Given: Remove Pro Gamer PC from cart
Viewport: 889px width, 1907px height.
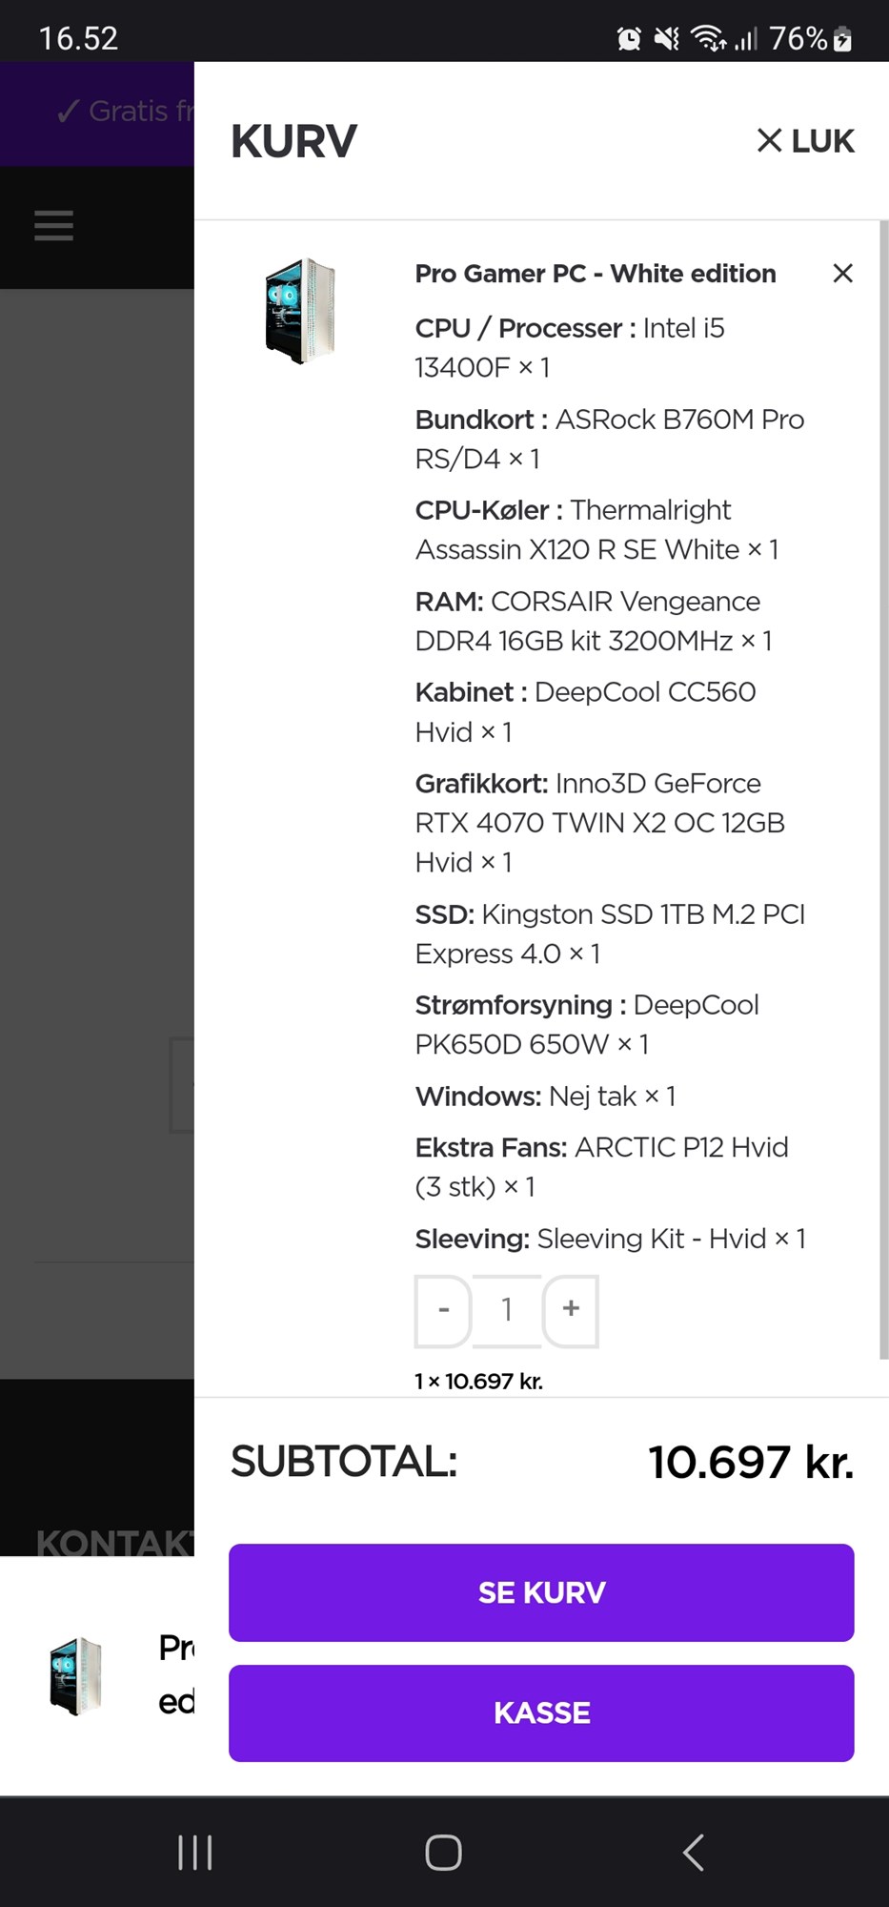Looking at the screenshot, I should point(842,274).
